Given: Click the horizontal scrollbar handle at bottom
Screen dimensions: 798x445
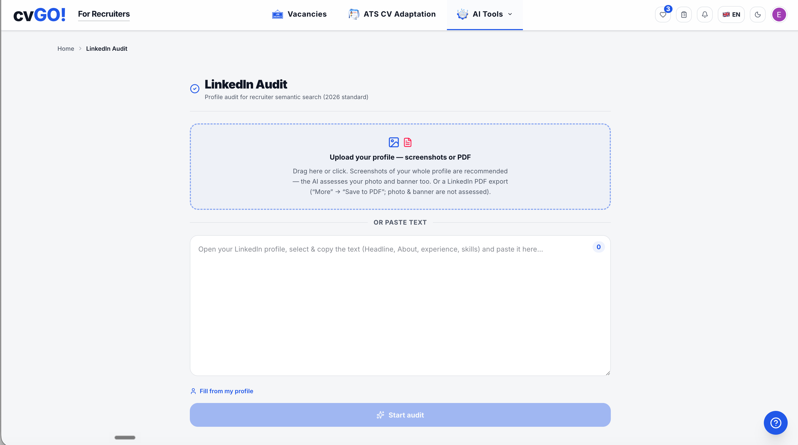Looking at the screenshot, I should tap(125, 437).
